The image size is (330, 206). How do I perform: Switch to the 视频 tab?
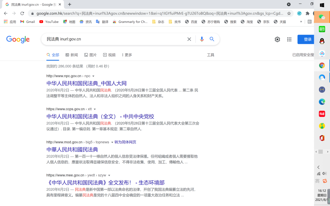click(x=109, y=55)
